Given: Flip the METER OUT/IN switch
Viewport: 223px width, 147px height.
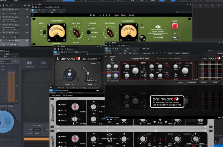Looking at the screenshot, I should (x=45, y=32).
